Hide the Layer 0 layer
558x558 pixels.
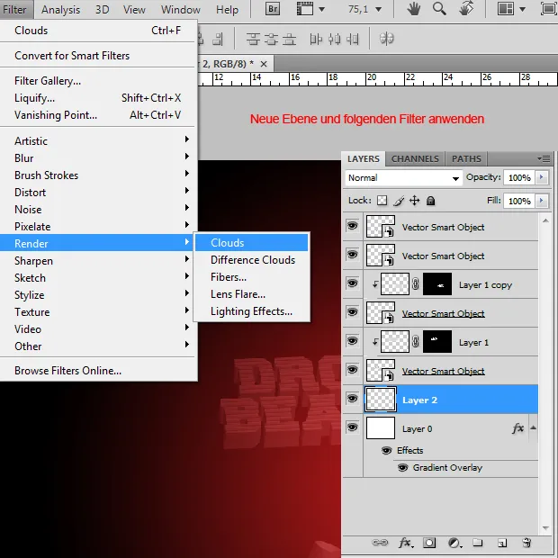352,428
